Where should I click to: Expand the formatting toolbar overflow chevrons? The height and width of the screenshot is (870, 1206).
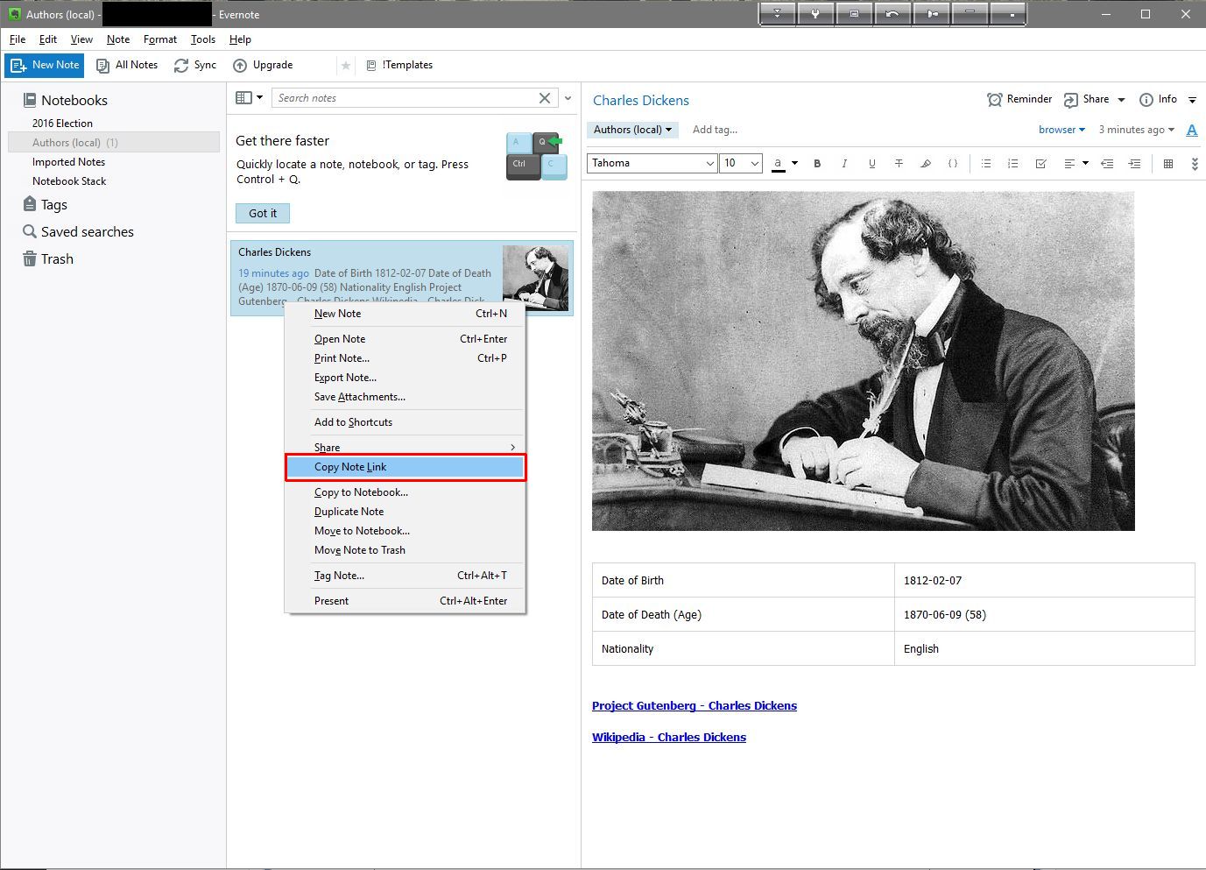coord(1195,164)
